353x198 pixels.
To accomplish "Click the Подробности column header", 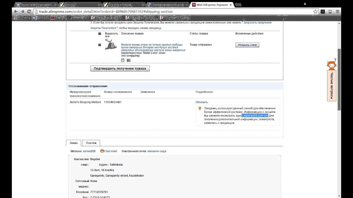I will tap(204, 92).
